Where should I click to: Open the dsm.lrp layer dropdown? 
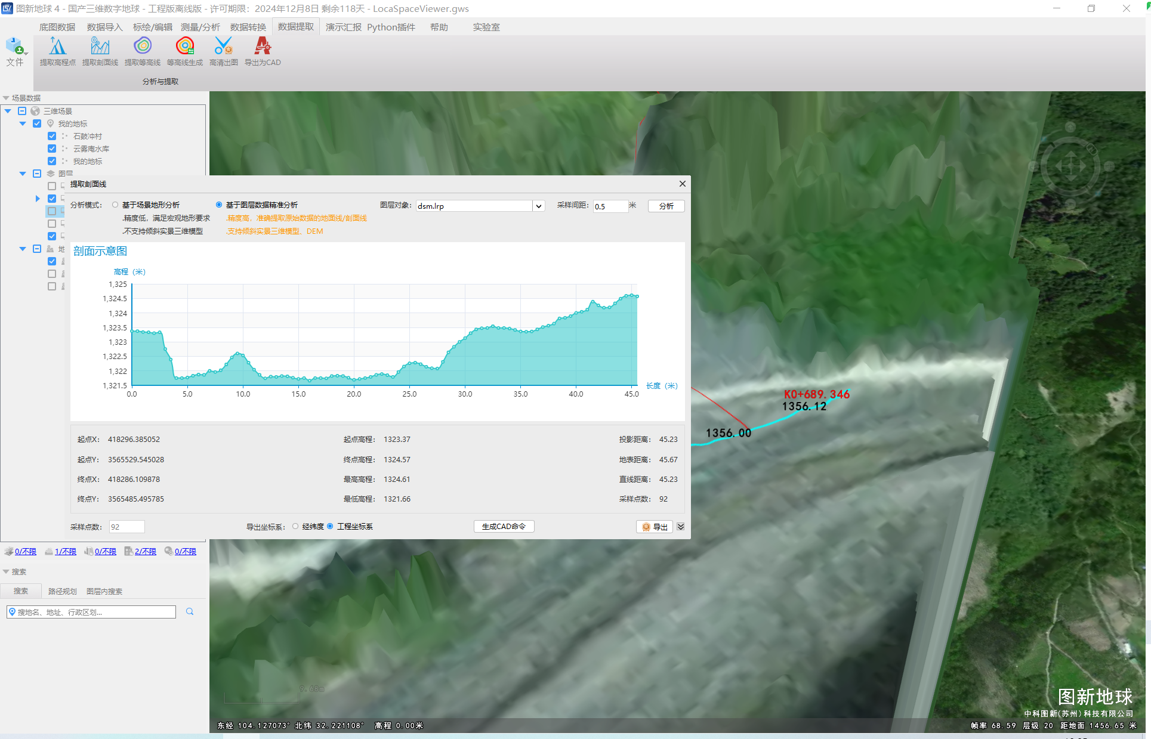click(x=538, y=206)
